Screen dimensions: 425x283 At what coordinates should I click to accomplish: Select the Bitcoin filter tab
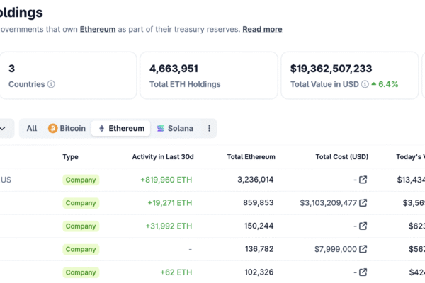67,129
